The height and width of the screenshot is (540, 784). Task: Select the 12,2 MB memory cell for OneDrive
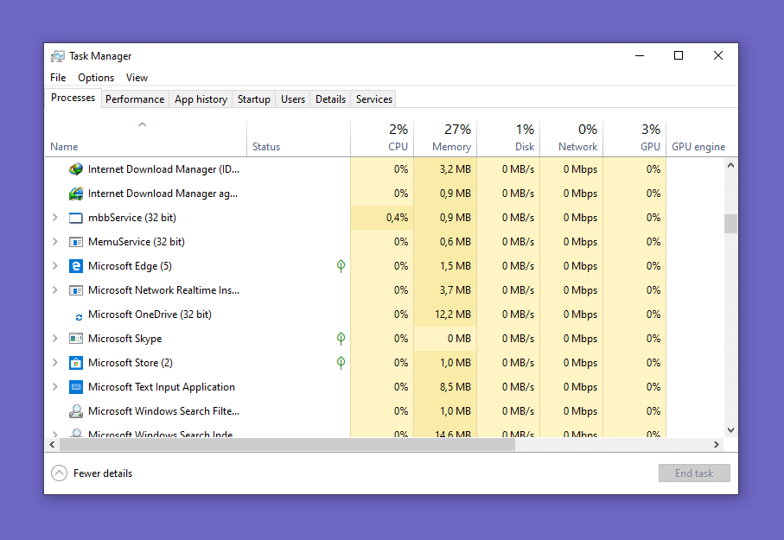tap(445, 314)
